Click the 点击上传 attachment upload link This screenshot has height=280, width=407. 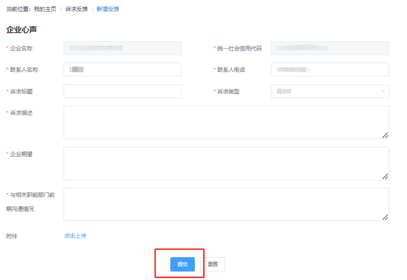tap(75, 236)
